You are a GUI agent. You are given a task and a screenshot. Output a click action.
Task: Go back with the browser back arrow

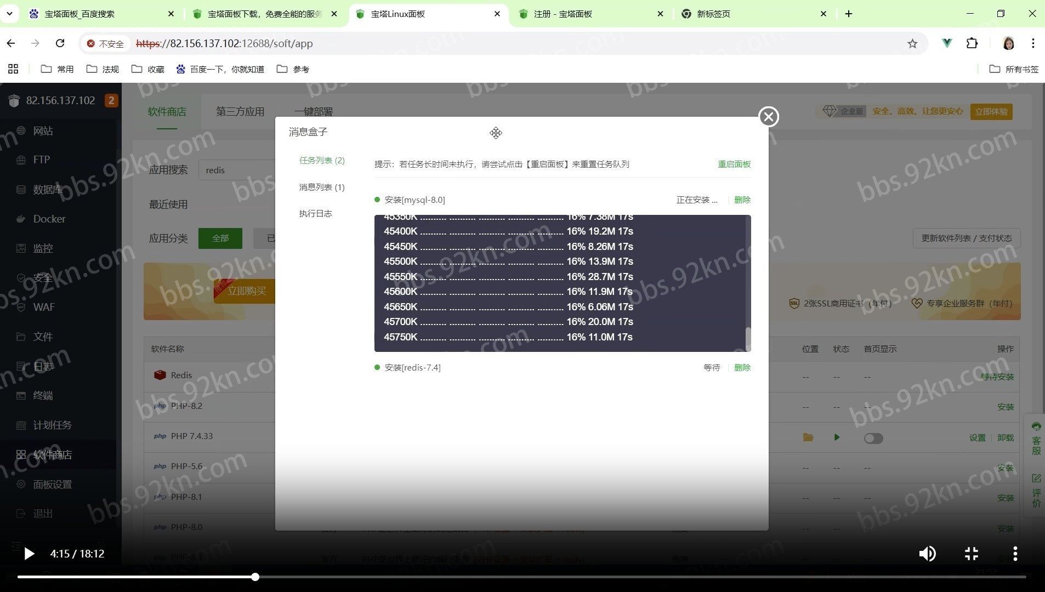pos(11,43)
